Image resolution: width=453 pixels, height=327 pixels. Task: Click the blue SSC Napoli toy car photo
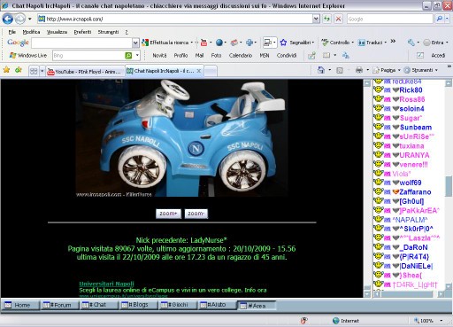(181, 138)
